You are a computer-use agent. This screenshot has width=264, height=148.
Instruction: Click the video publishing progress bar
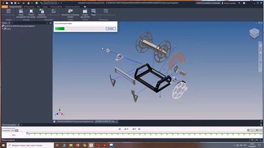coord(80,29)
